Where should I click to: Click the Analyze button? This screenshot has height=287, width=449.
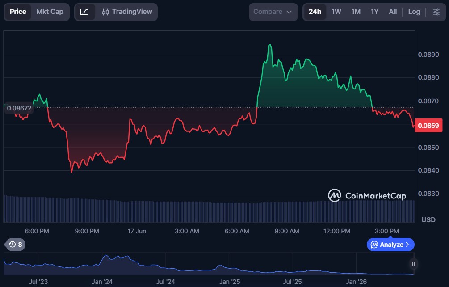[390, 245]
